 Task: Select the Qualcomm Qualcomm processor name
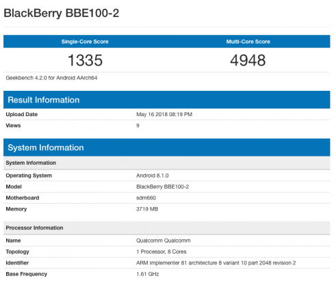coord(164,241)
